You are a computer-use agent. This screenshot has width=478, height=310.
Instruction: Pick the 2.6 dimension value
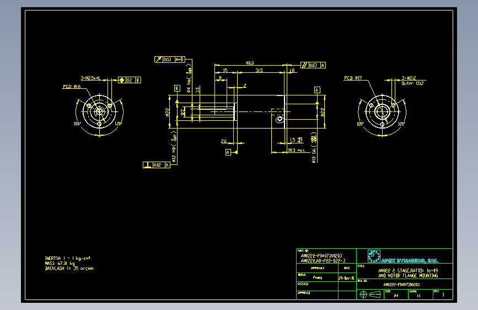pos(224,141)
